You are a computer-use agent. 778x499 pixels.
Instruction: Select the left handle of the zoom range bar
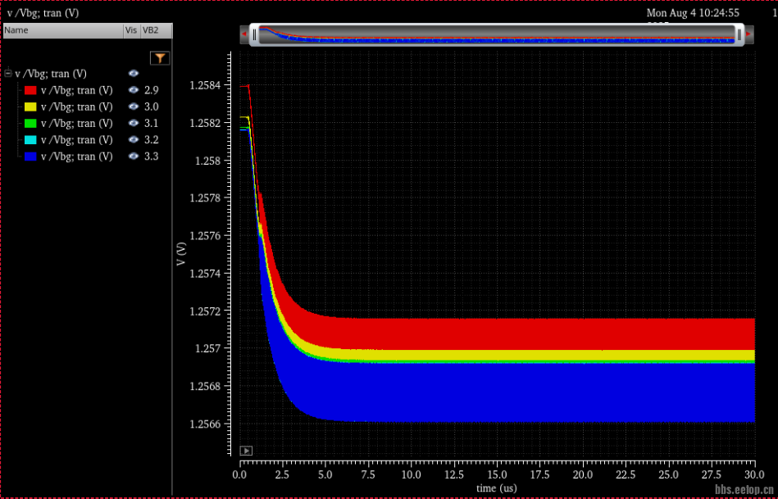pos(254,34)
